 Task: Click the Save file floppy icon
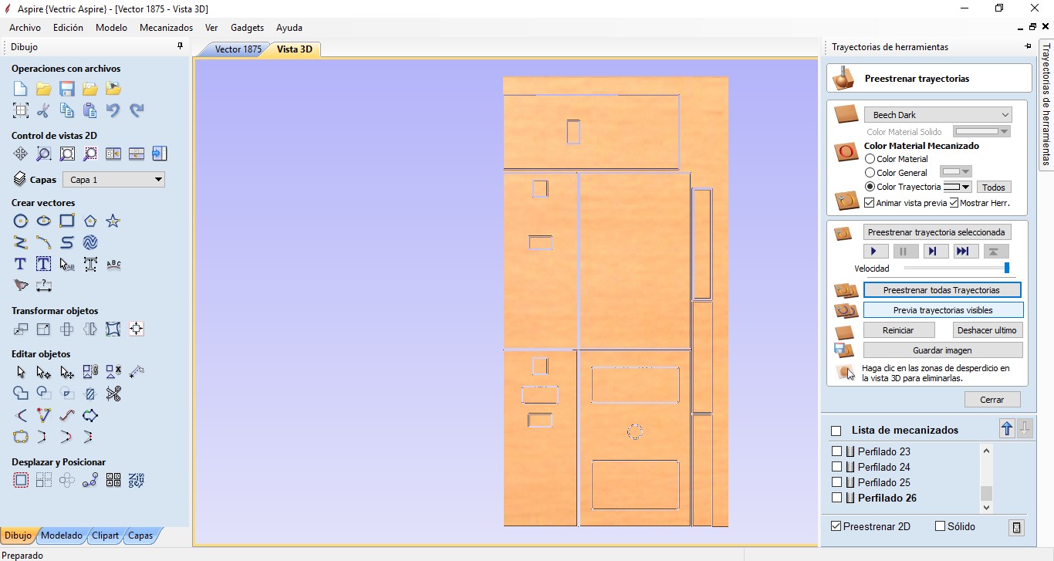click(x=67, y=89)
